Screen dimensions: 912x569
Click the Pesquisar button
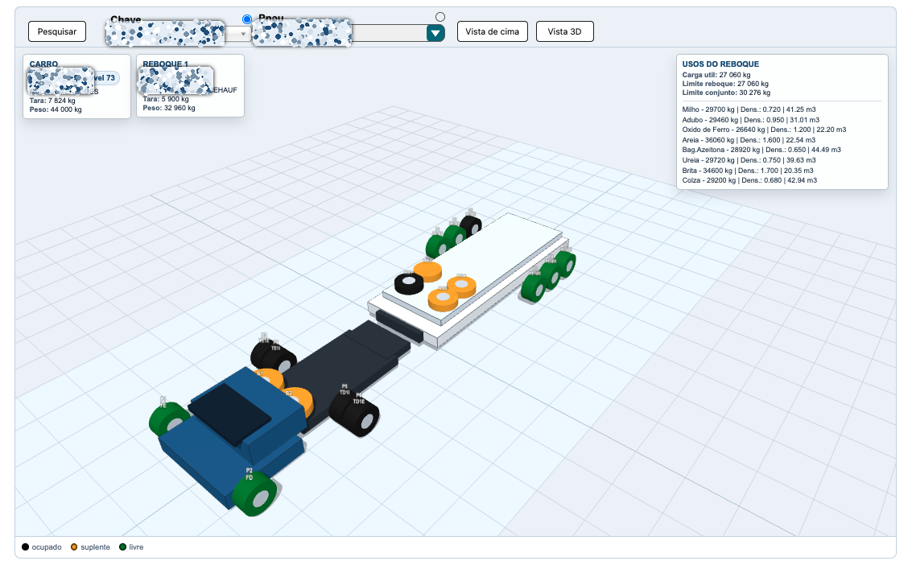click(57, 31)
